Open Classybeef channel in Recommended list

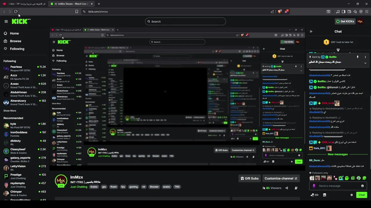[x=24, y=151]
